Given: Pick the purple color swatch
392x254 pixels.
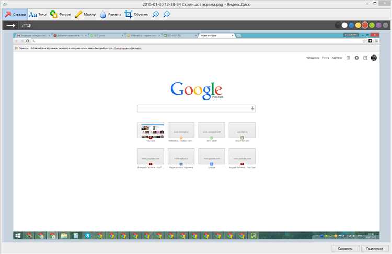Looking at the screenshot, I should 379,25.
